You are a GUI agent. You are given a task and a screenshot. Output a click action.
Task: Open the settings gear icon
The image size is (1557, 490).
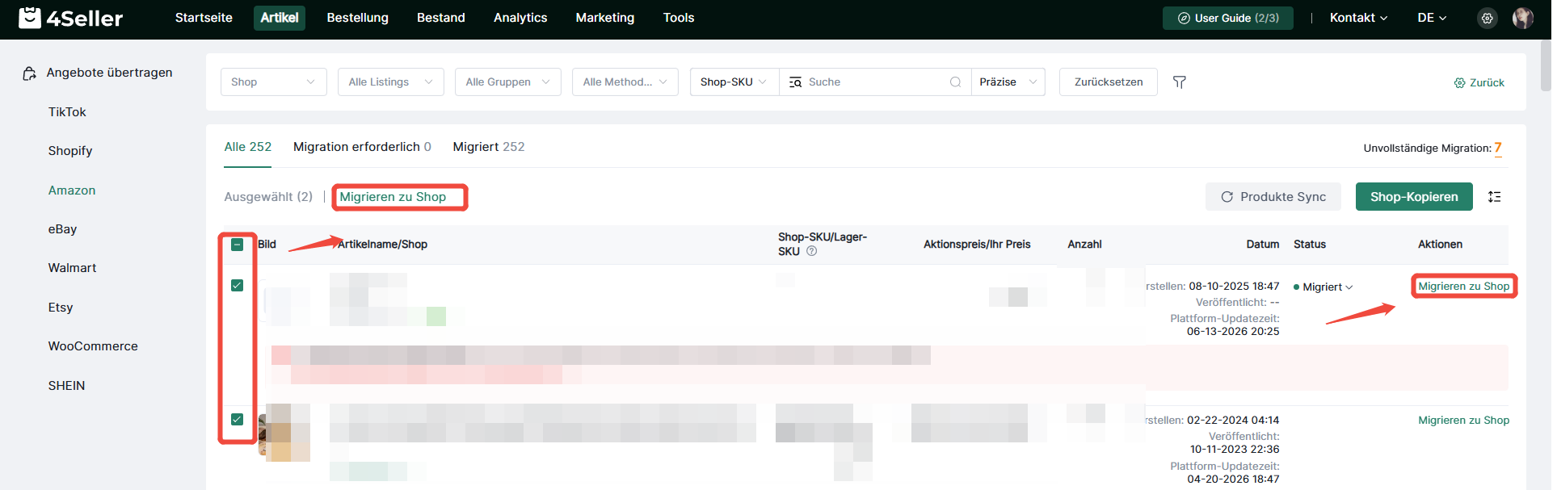[1487, 18]
